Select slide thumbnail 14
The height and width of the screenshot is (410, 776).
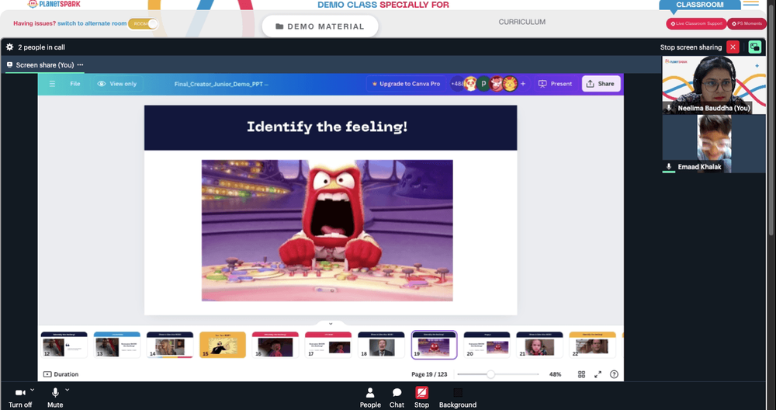[x=170, y=345]
